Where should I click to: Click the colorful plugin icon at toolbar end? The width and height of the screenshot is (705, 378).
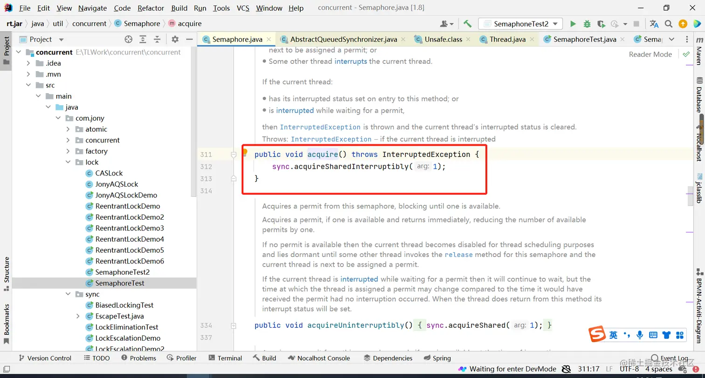tap(697, 24)
